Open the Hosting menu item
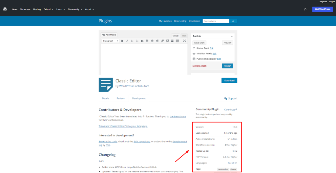 click(37, 9)
